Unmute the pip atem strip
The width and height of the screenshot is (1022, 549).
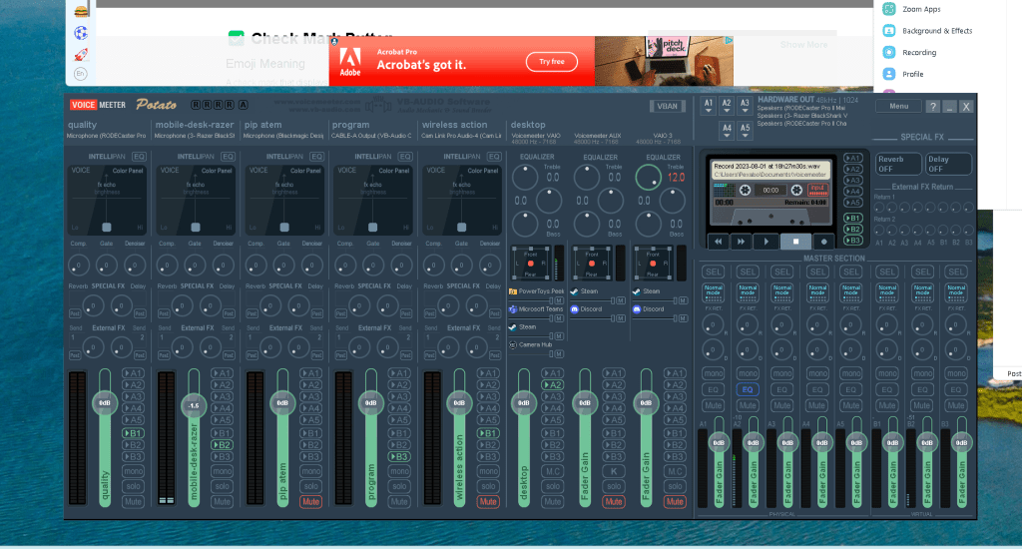click(x=311, y=501)
